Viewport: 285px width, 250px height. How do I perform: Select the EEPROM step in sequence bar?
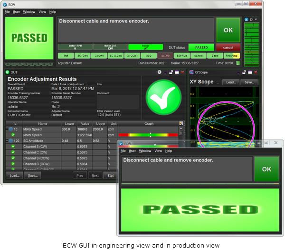(x=181, y=56)
